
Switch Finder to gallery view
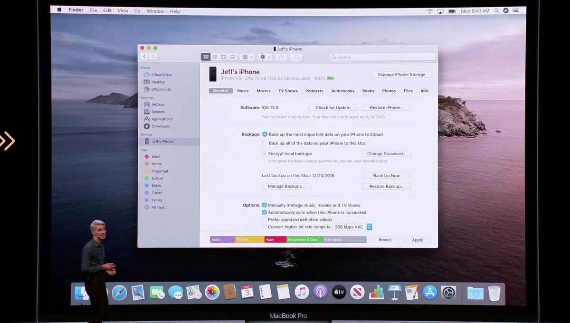tap(233, 57)
